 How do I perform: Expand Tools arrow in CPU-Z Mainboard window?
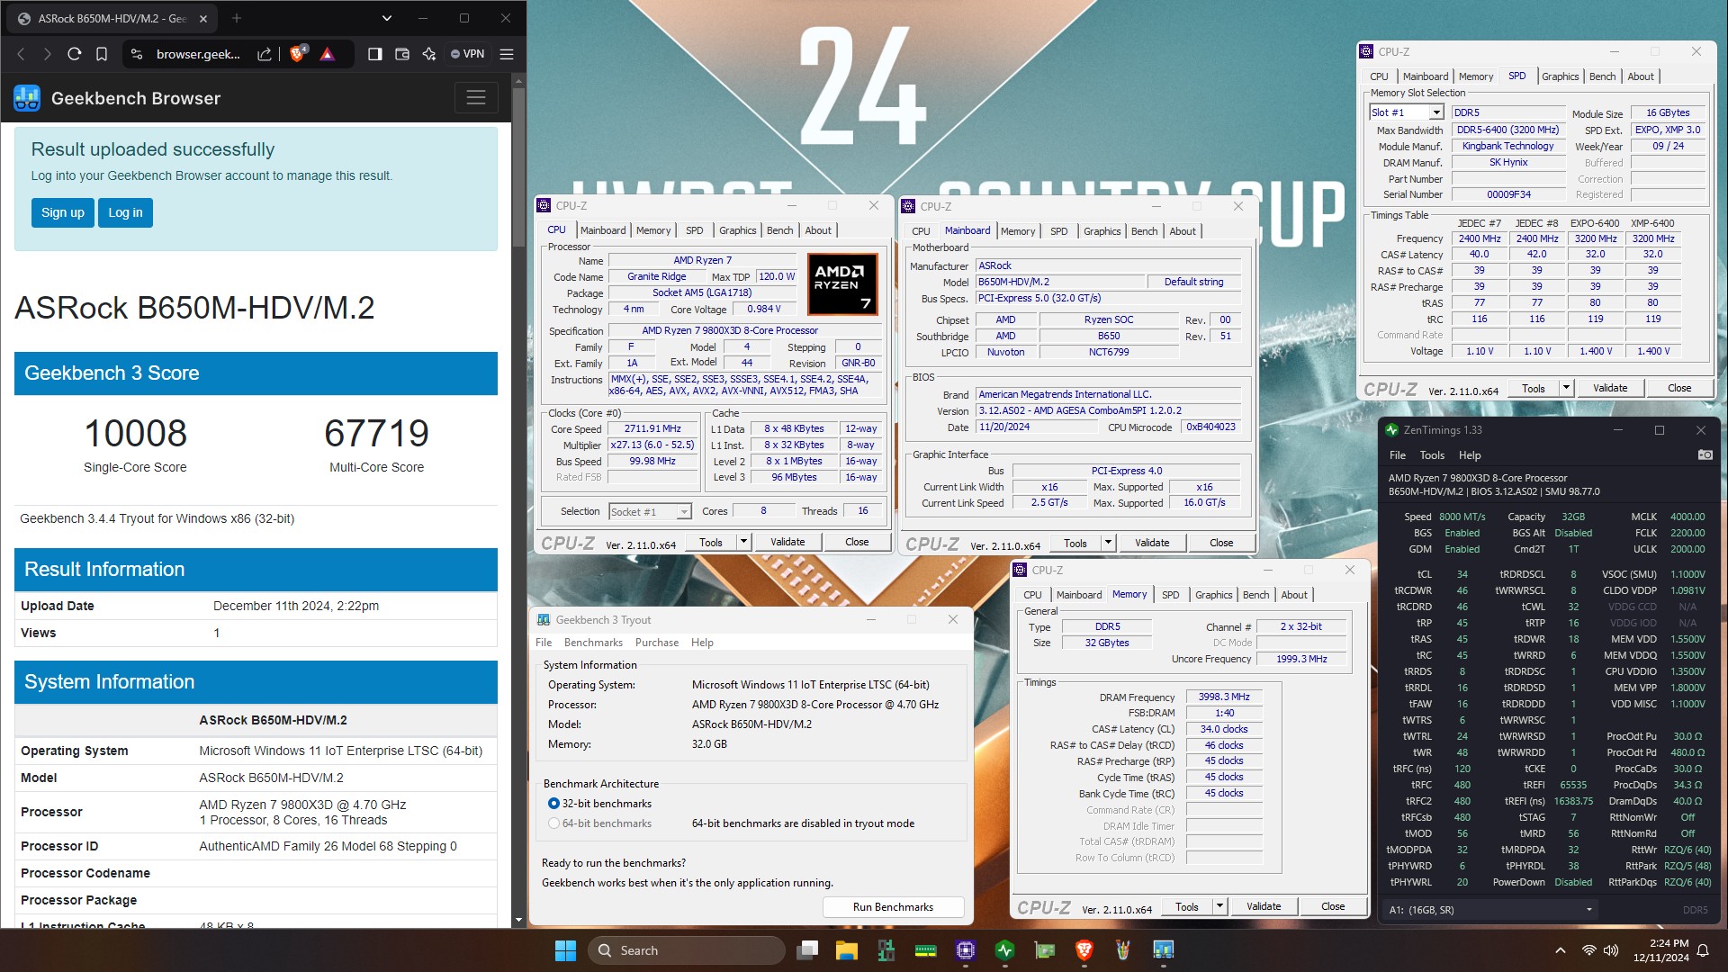tap(1108, 543)
